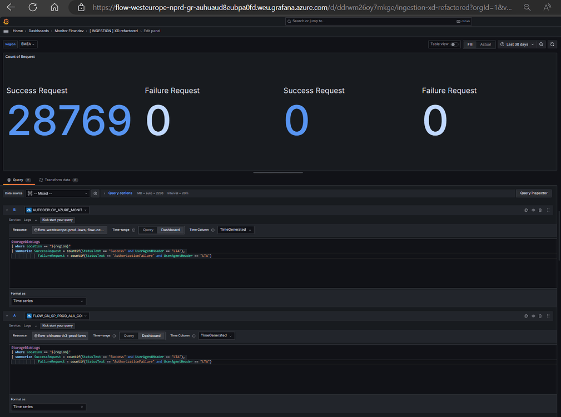Expand the Mixed data source dropdown
561x417 pixels.
pyautogui.click(x=58, y=193)
